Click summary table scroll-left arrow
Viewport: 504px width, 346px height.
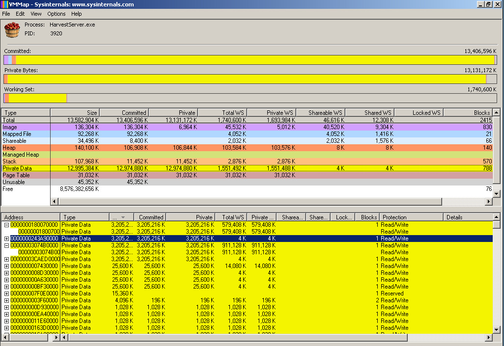pyautogui.click(x=55, y=201)
